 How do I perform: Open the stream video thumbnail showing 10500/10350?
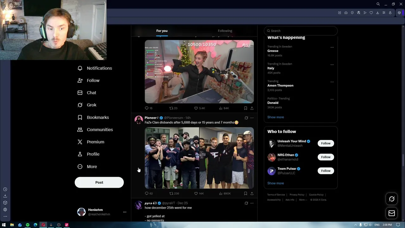[199, 72]
